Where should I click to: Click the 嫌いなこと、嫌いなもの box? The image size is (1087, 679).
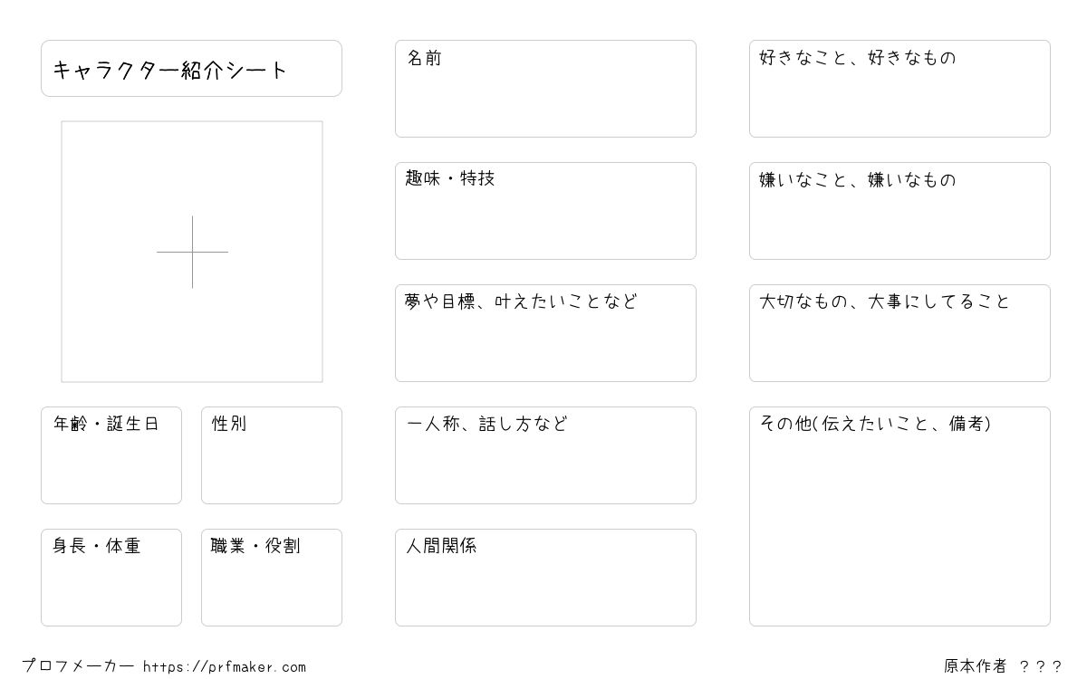point(899,211)
